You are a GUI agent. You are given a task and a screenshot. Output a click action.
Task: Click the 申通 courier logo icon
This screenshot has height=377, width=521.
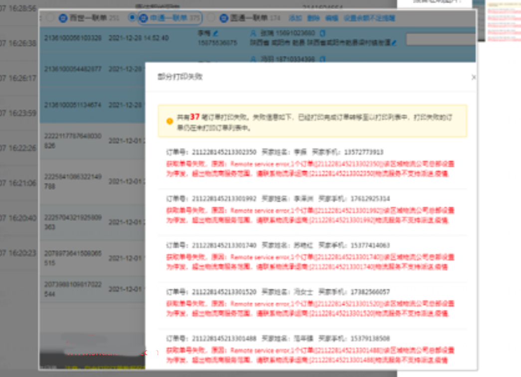point(143,18)
